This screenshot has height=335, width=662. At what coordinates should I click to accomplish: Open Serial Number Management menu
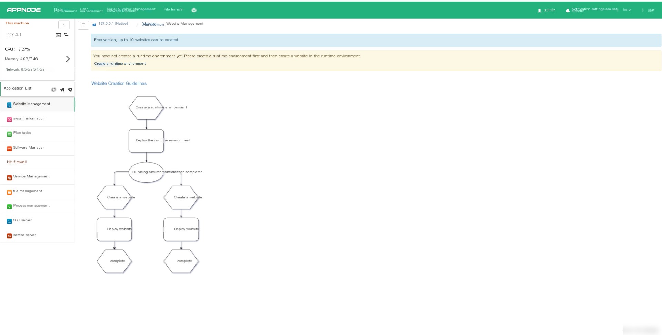pos(131,10)
